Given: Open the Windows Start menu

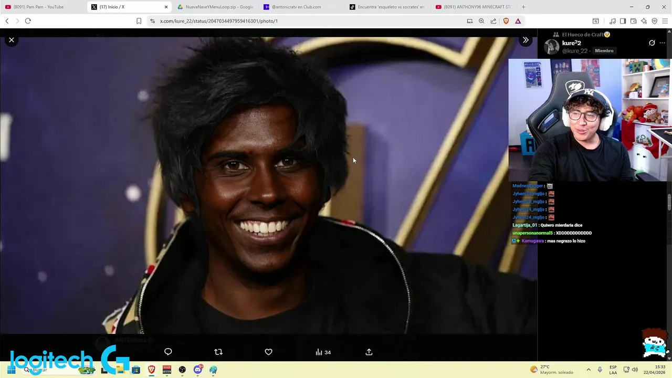Looking at the screenshot, I should point(10,370).
